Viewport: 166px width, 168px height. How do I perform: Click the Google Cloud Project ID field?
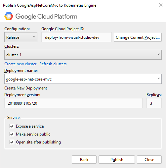[76, 37]
